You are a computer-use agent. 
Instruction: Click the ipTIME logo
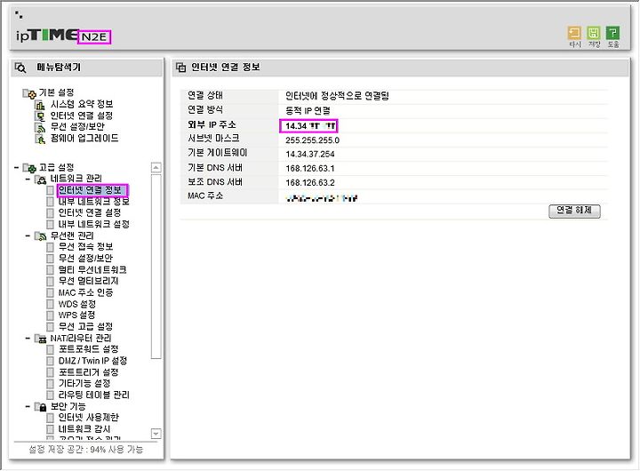(47, 36)
